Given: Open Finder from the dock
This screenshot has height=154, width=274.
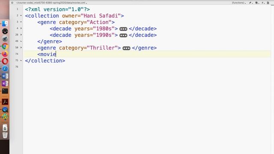Looking at the screenshot, I should click(5, 24).
